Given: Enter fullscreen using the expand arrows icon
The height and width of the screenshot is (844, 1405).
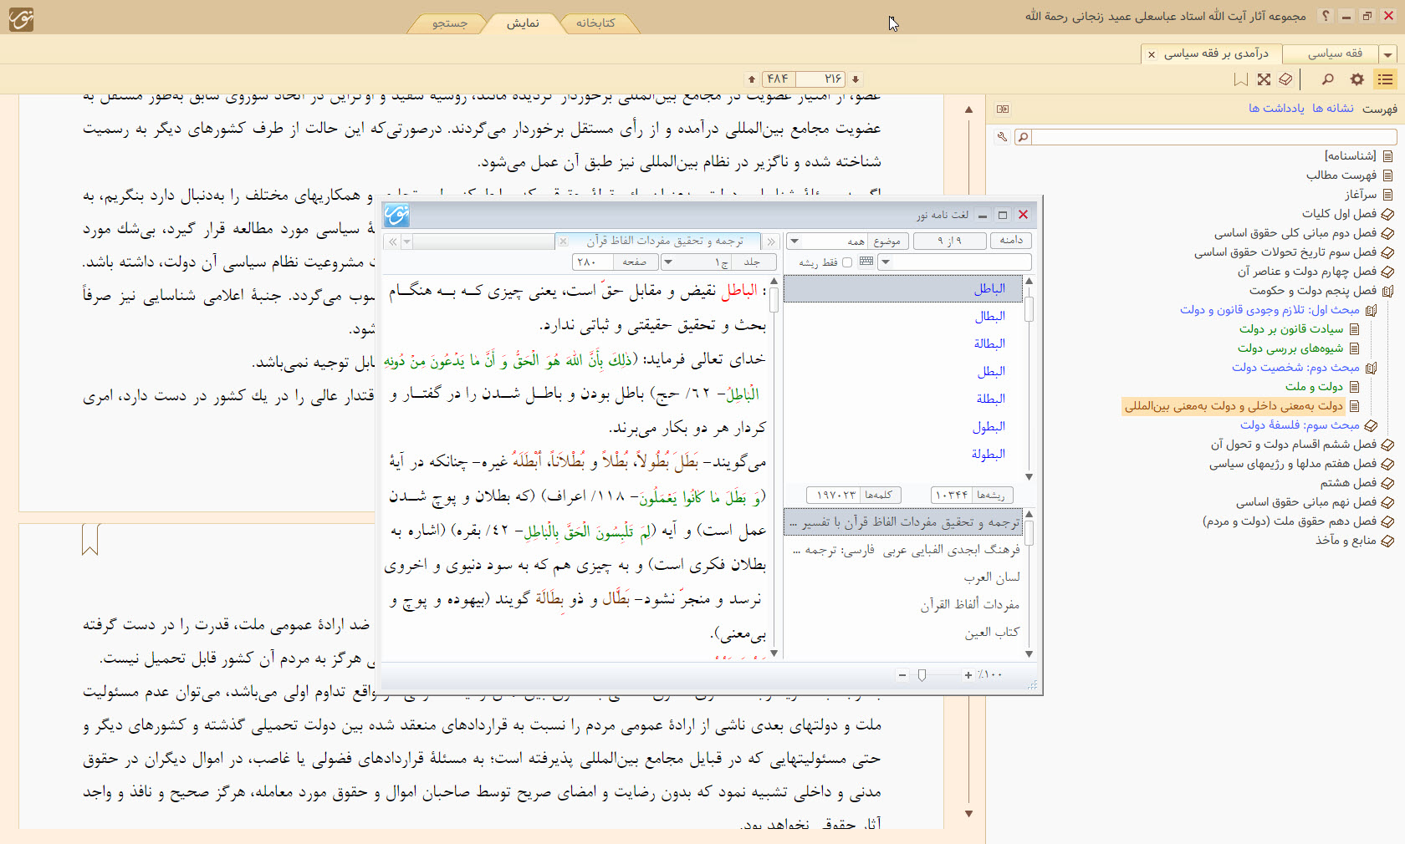Looking at the screenshot, I should (x=1264, y=79).
